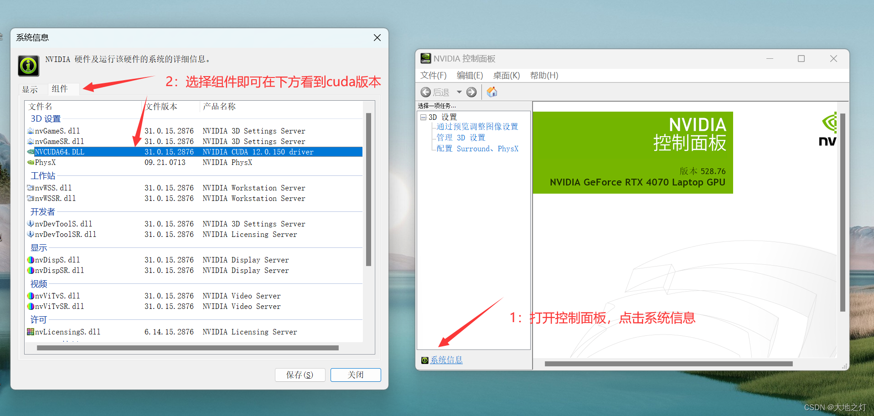Click the Control Panel main pane horizontal scrollbar
The height and width of the screenshot is (416, 874).
[668, 364]
